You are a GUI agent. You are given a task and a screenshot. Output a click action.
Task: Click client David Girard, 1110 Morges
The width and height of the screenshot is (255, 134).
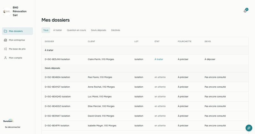click(101, 116)
